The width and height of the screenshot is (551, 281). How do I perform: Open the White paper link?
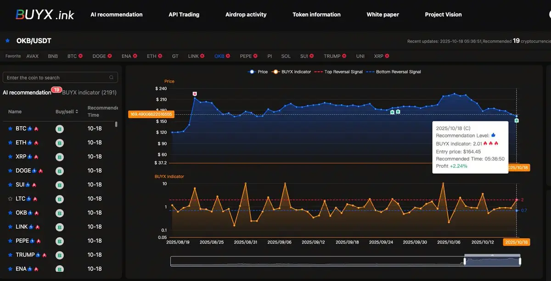pyautogui.click(x=382, y=15)
